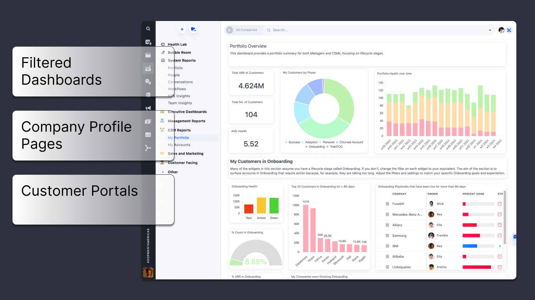This screenshot has width=535, height=300.
Task: Open the user profile avatar
Action: coord(502,30)
